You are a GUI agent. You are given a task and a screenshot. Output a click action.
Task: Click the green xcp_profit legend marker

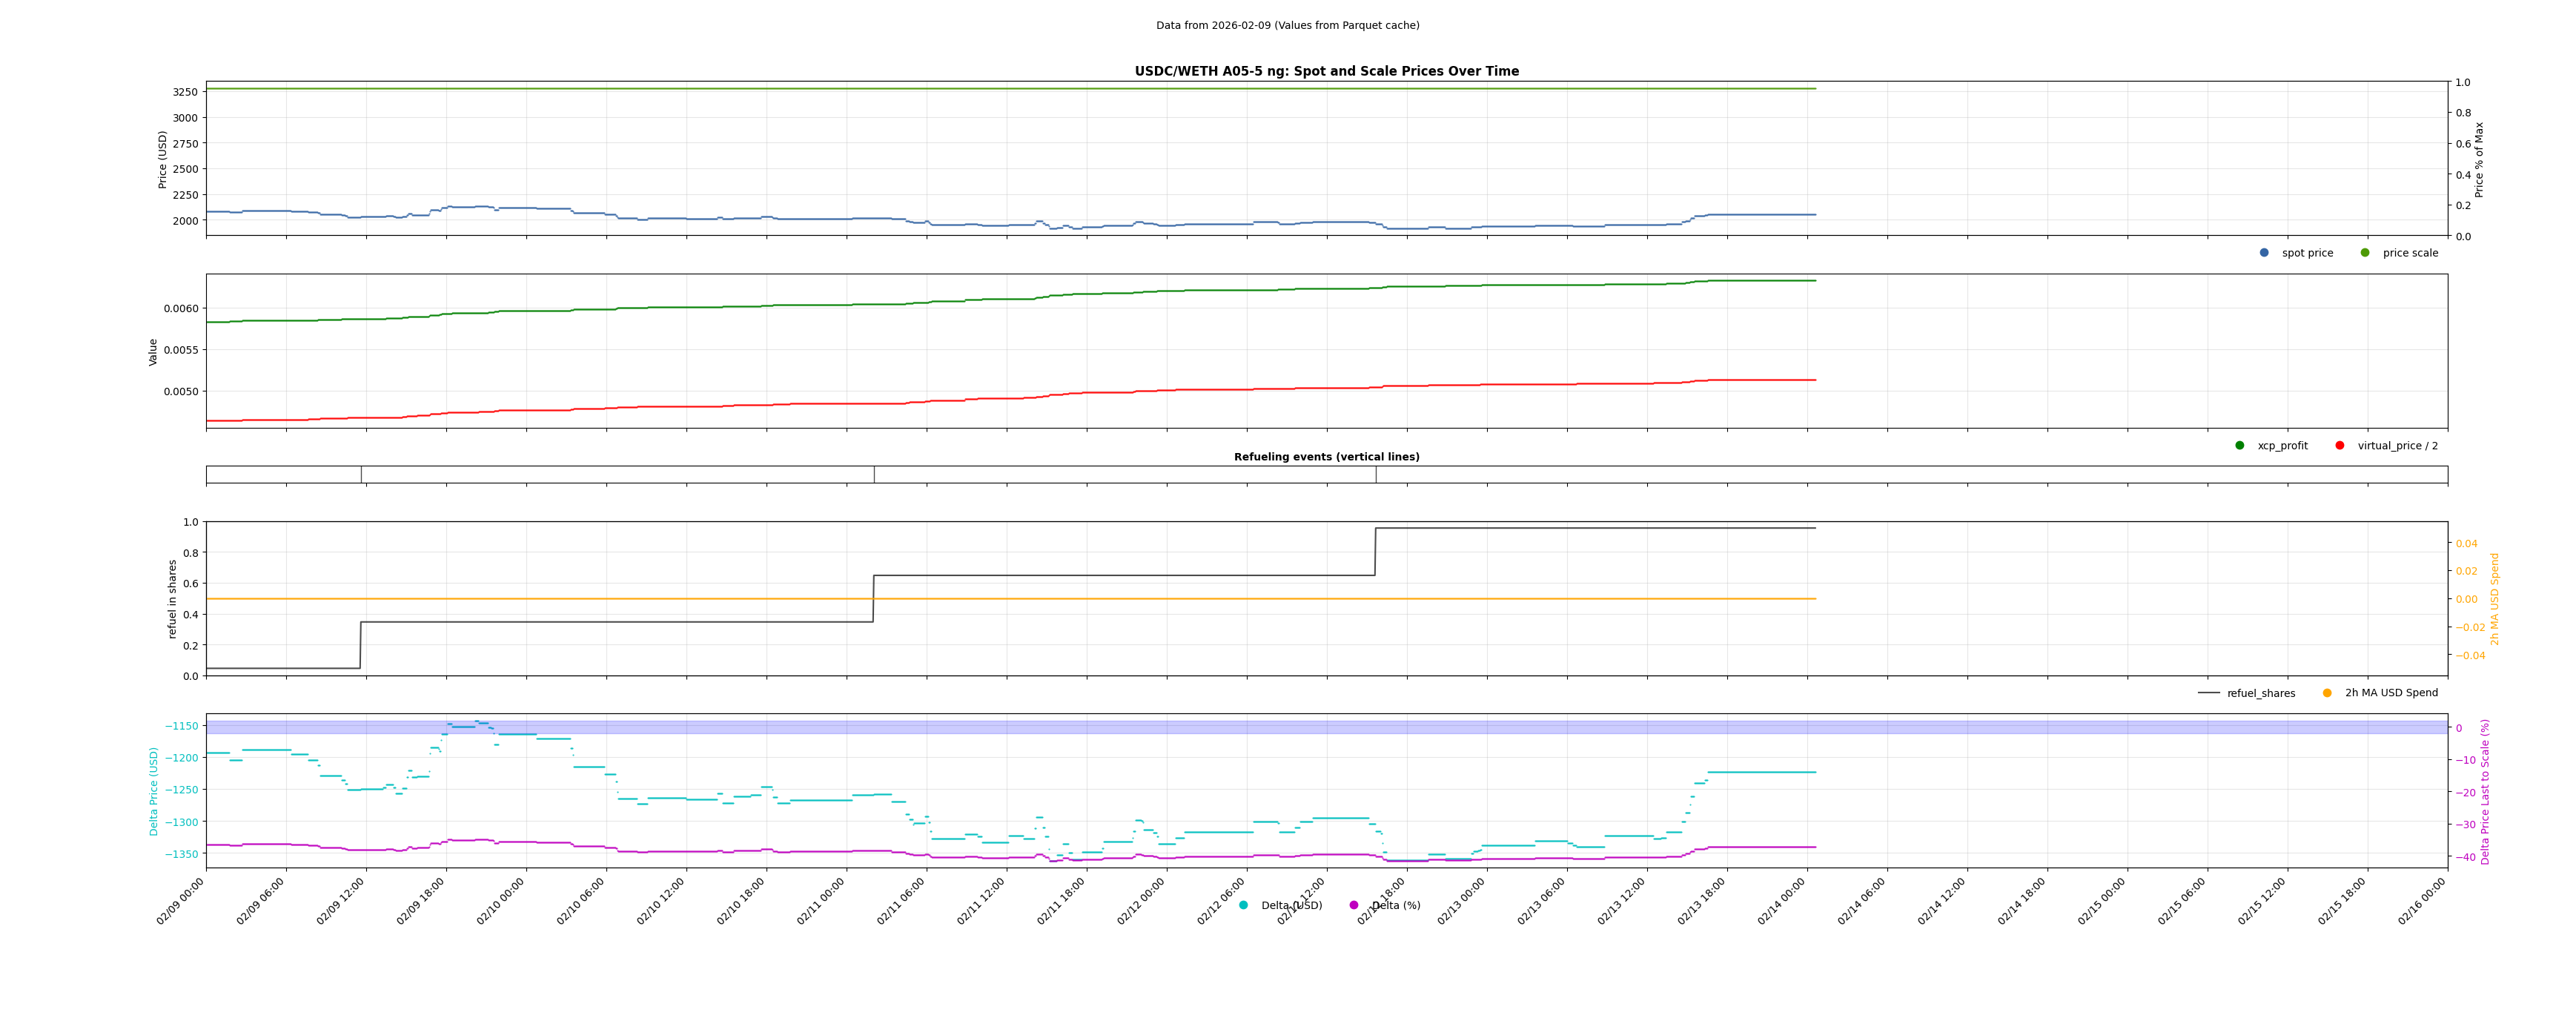click(x=2240, y=446)
